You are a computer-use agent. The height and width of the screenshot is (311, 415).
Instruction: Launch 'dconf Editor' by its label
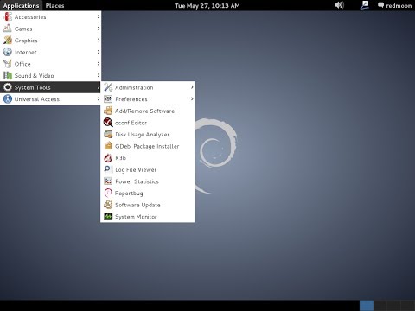click(x=131, y=123)
